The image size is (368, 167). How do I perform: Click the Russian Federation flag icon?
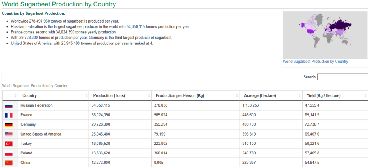click(x=9, y=106)
